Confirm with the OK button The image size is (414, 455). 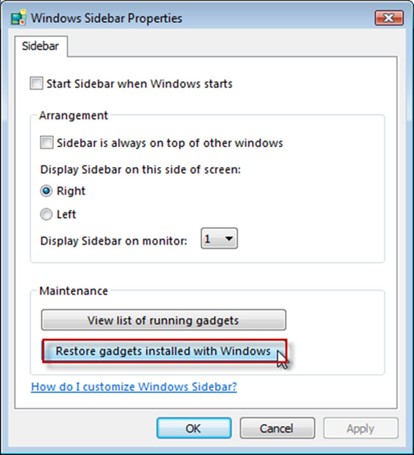pyautogui.click(x=193, y=428)
